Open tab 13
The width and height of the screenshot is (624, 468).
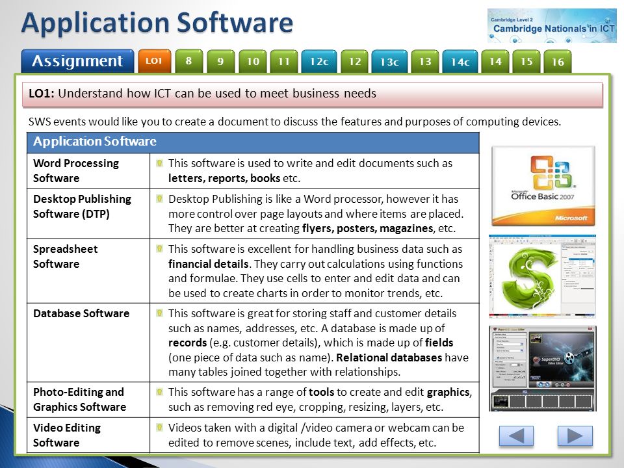coord(424,61)
